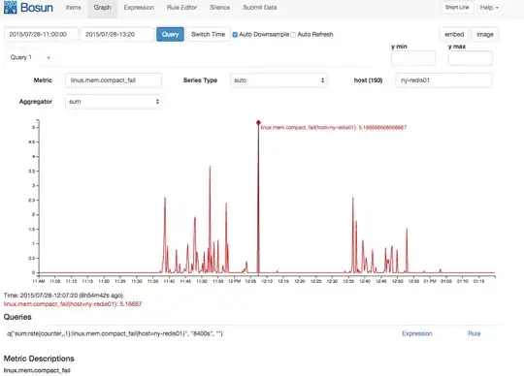Focus the end time input field

(x=117, y=34)
